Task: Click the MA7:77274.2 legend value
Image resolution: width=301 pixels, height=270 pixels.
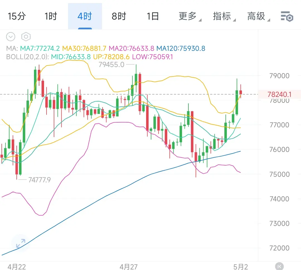Action: pos(40,48)
